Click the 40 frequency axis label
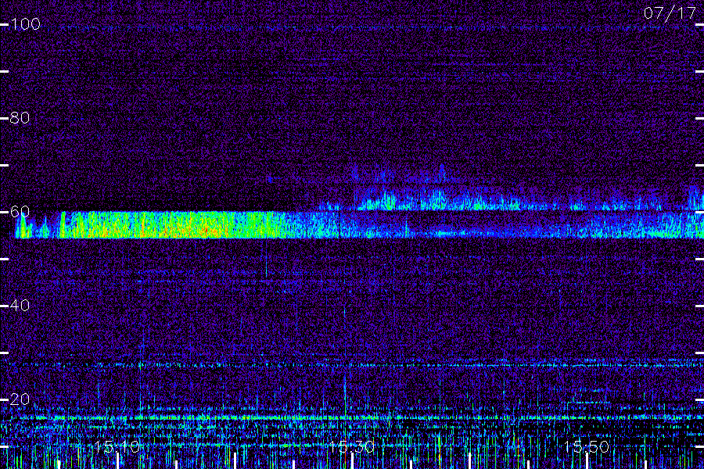Screen dimensions: 704x469 click(x=20, y=305)
